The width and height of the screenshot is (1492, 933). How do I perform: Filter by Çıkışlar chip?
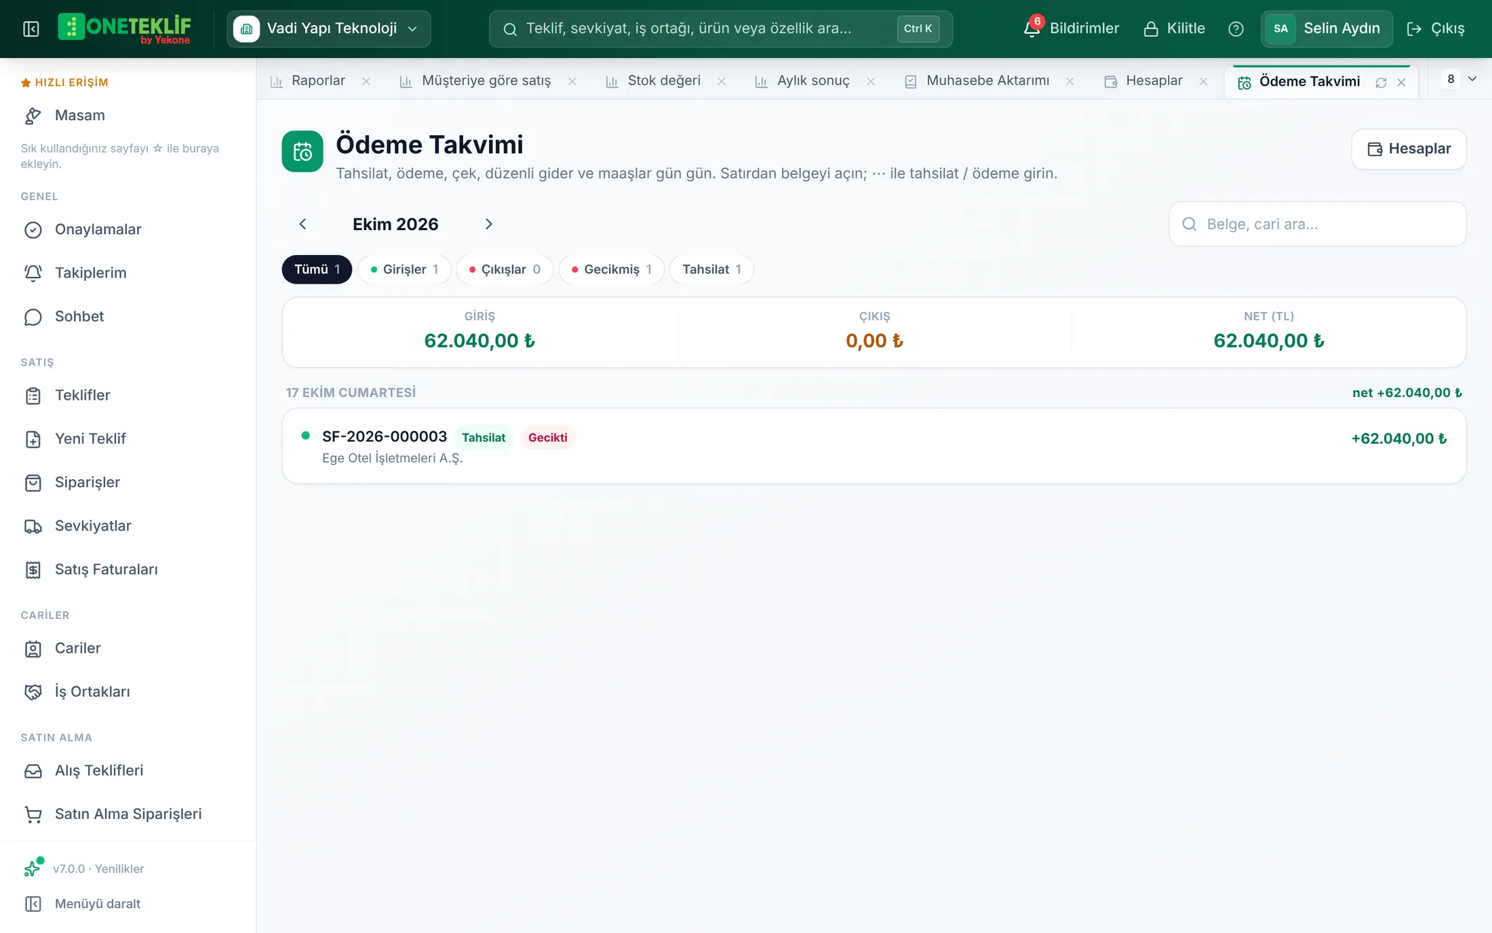pos(505,269)
